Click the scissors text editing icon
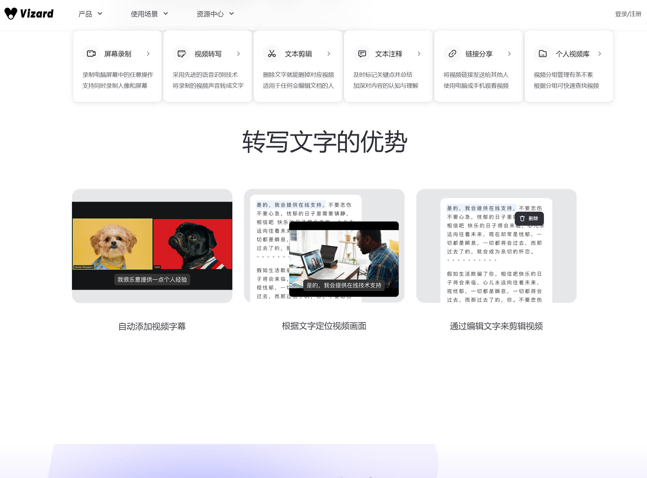647x478 pixels. coord(272,53)
